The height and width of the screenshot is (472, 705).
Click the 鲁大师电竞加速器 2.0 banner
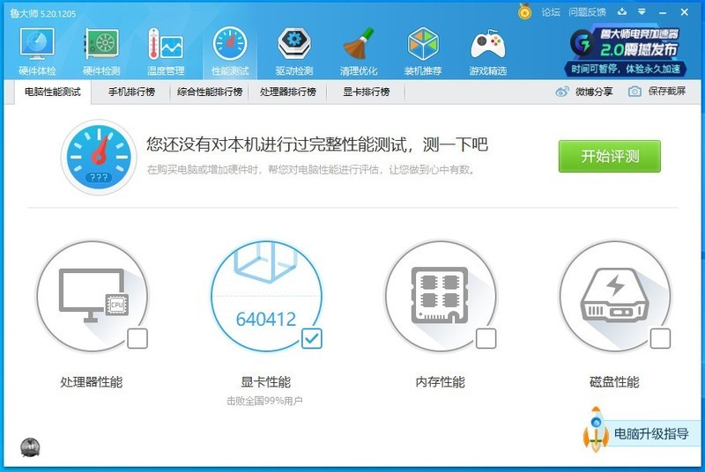627,52
